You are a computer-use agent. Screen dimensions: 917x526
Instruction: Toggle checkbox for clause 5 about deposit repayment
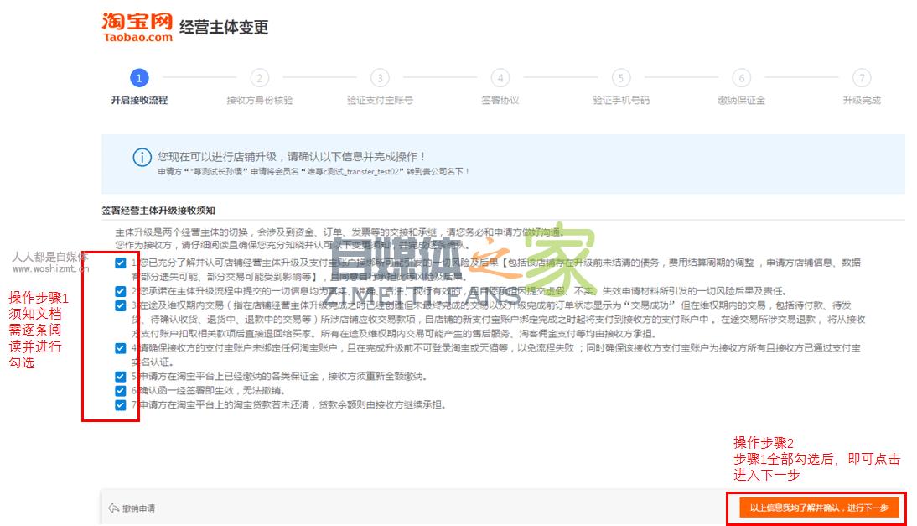coord(120,378)
